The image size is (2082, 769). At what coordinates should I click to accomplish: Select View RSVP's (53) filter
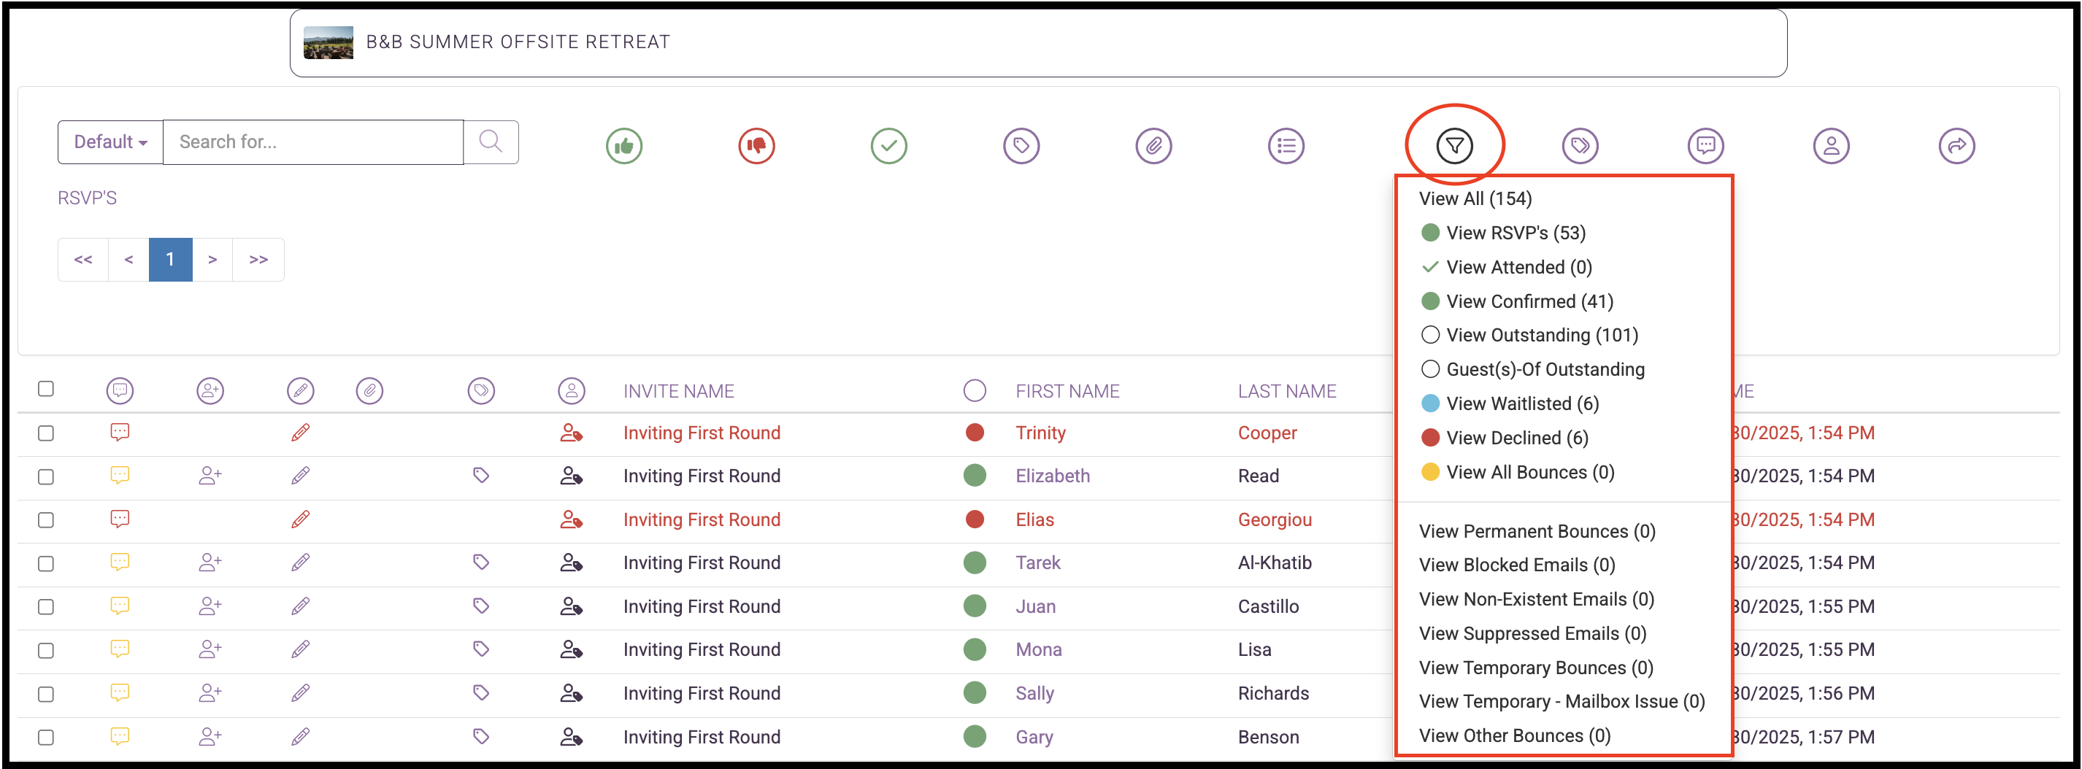coord(1503,233)
